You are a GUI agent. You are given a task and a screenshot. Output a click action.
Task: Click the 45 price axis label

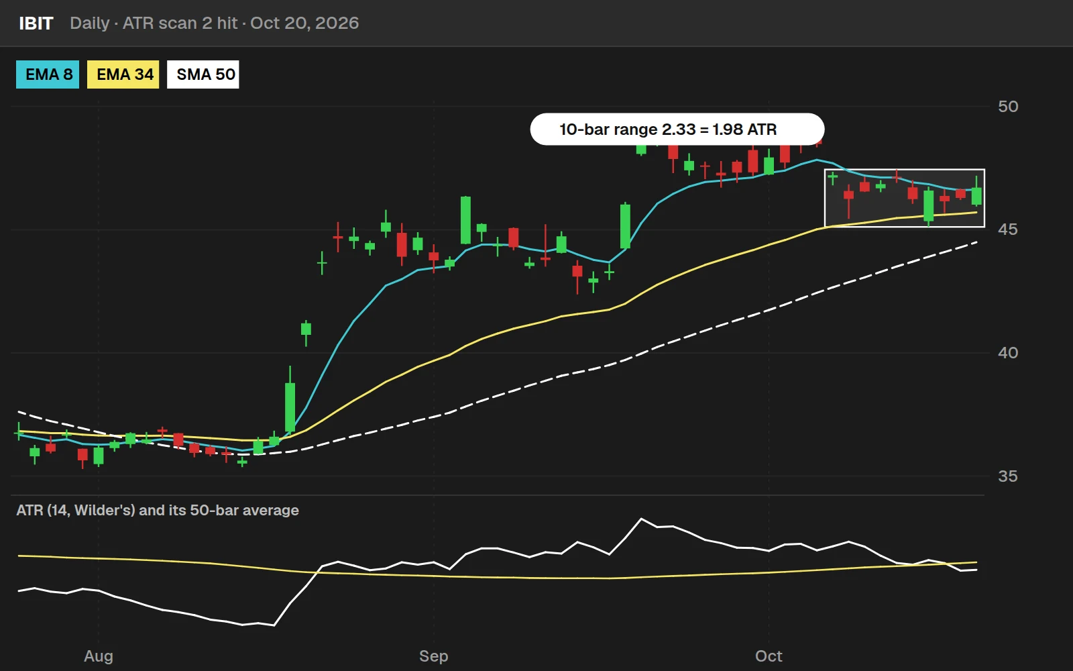point(1008,229)
